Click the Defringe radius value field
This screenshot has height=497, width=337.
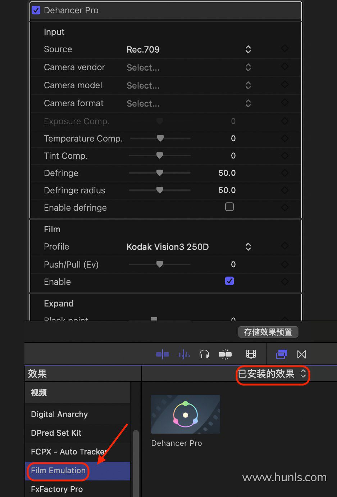pyautogui.click(x=227, y=190)
